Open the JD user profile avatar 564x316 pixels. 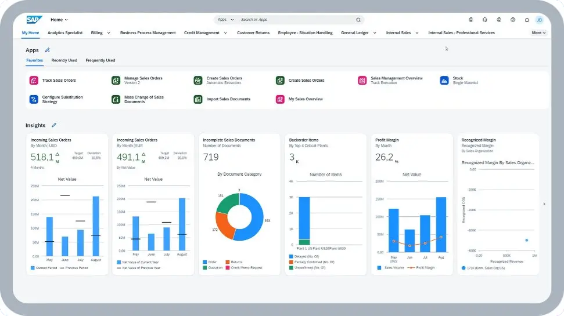(539, 20)
